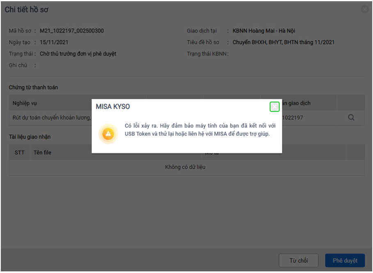The width and height of the screenshot is (373, 273).
Task: Click the Chứng từ thanh toán section heading
Action: pyautogui.click(x=34, y=87)
